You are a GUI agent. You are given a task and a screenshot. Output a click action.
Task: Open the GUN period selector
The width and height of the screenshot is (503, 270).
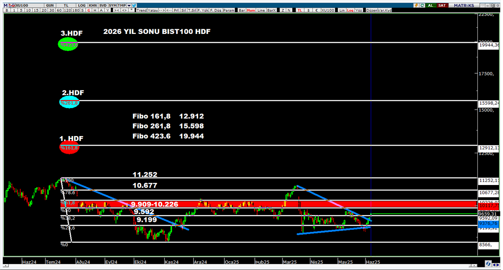[x=50, y=5]
